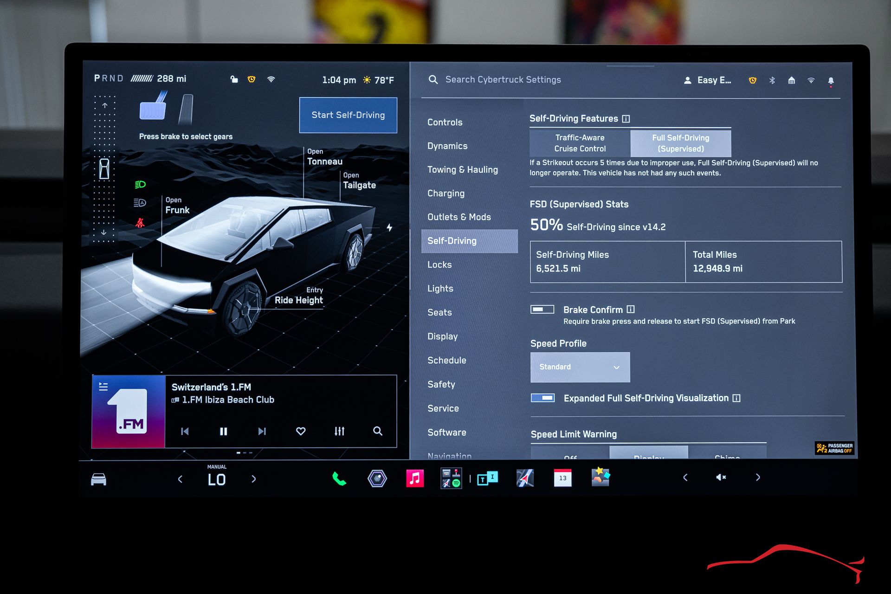
Task: Pause the 1.FM radio playback
Action: pos(223,431)
